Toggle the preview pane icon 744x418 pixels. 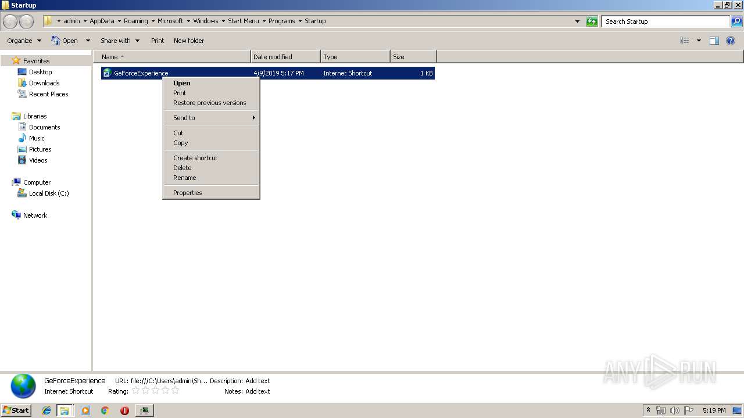(x=714, y=41)
